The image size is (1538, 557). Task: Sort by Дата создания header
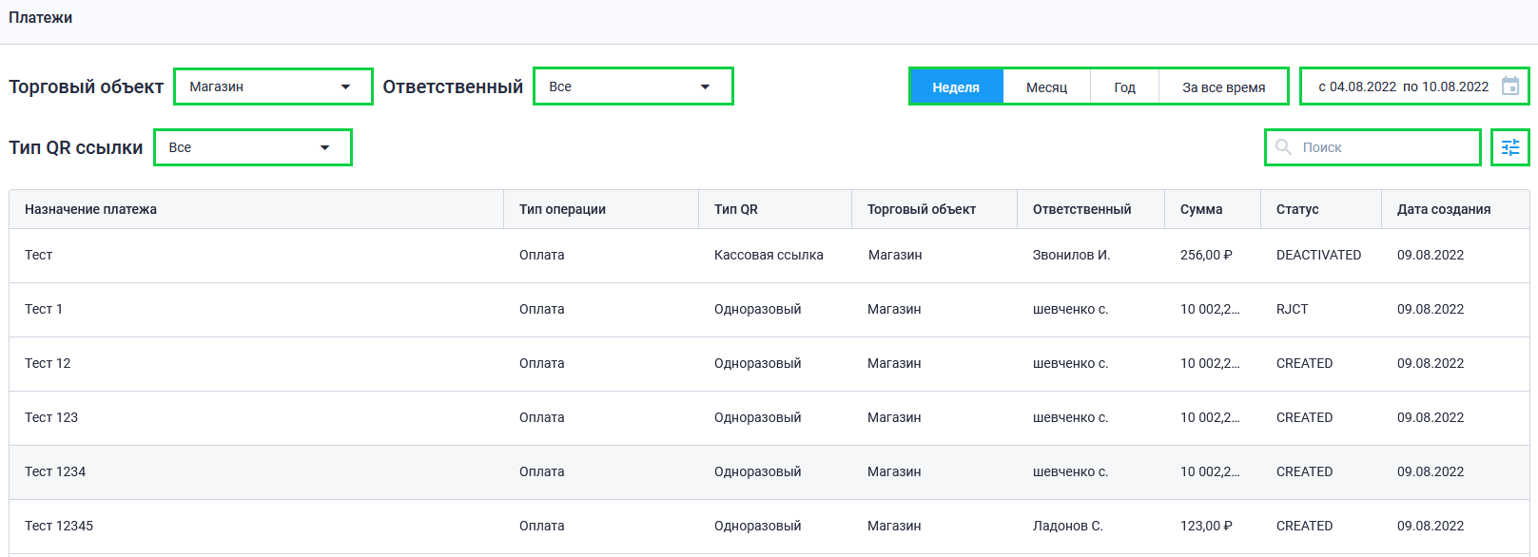point(1444,209)
